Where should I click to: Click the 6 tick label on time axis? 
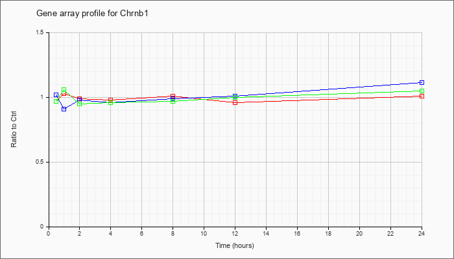pyautogui.click(x=141, y=234)
